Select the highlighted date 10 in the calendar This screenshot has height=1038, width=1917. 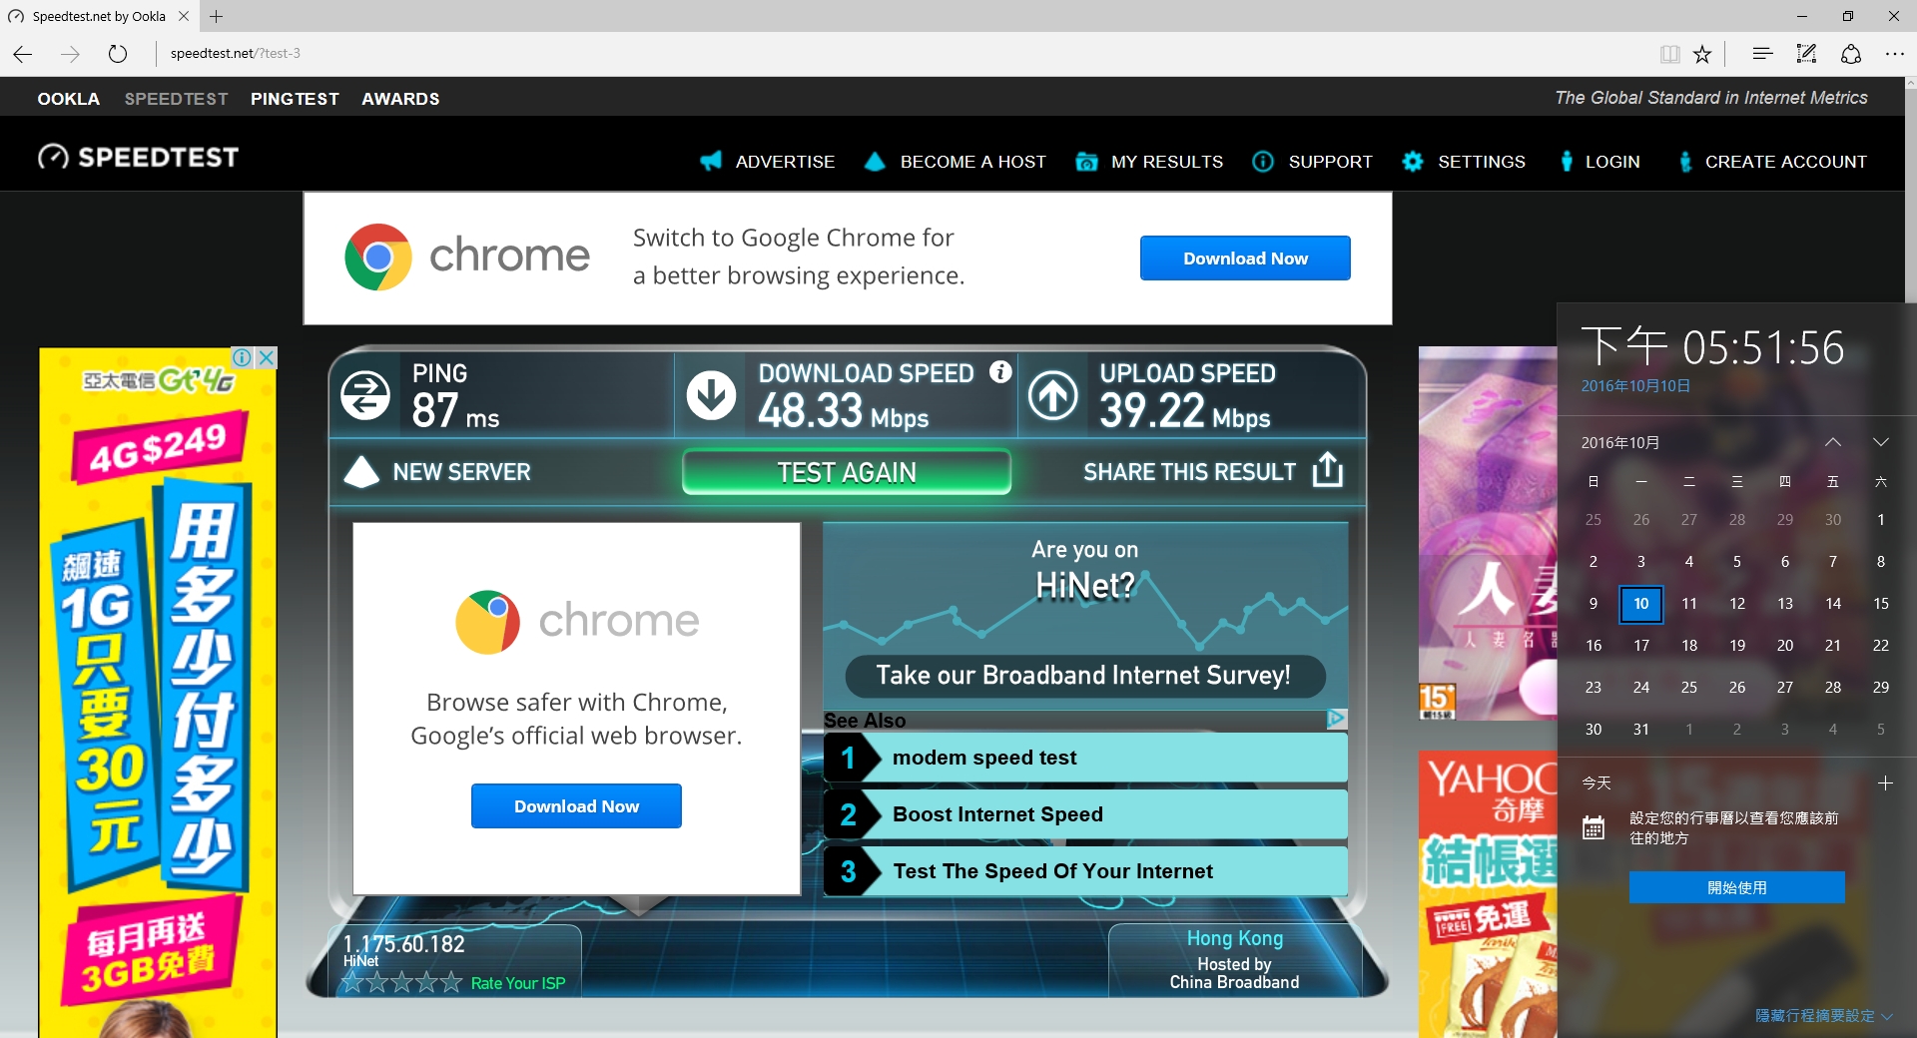pyautogui.click(x=1641, y=604)
